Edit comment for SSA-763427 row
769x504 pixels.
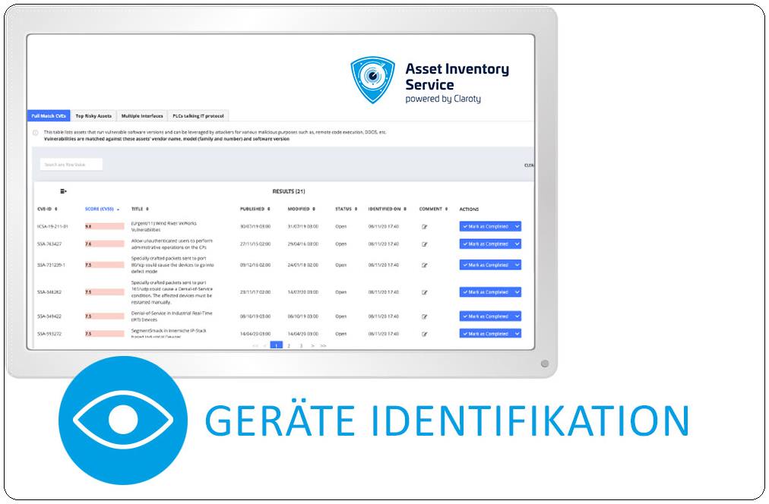pyautogui.click(x=425, y=244)
